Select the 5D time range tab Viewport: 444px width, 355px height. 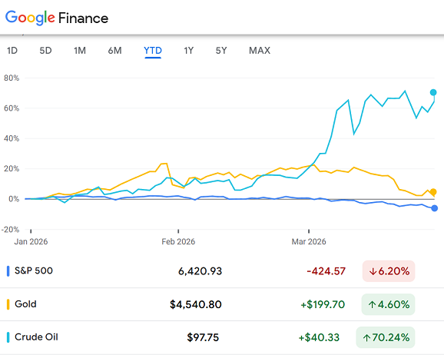45,51
